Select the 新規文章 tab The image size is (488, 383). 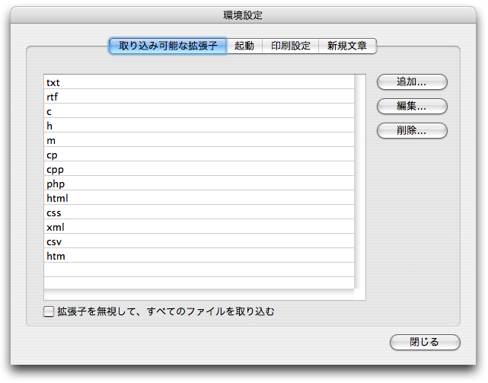click(347, 46)
